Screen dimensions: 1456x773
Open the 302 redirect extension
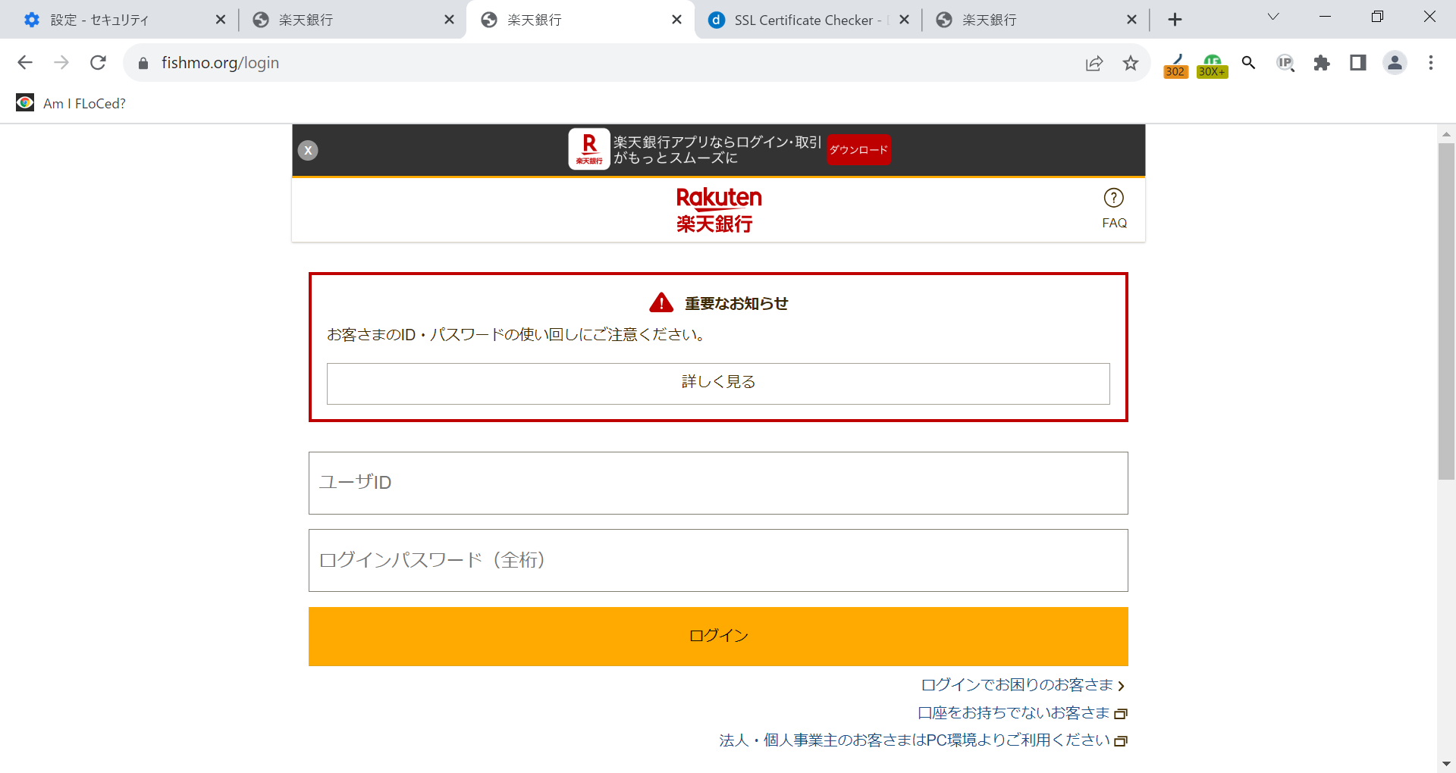1175,65
